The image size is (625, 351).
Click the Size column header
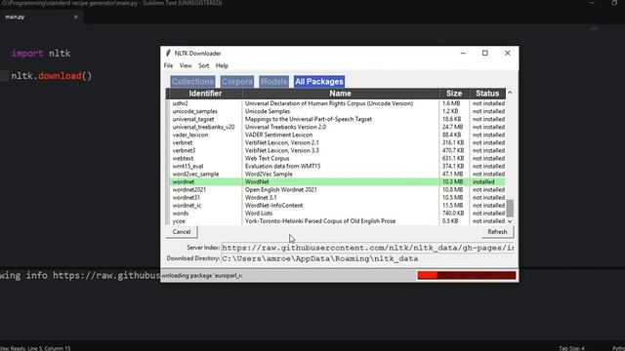(x=454, y=94)
